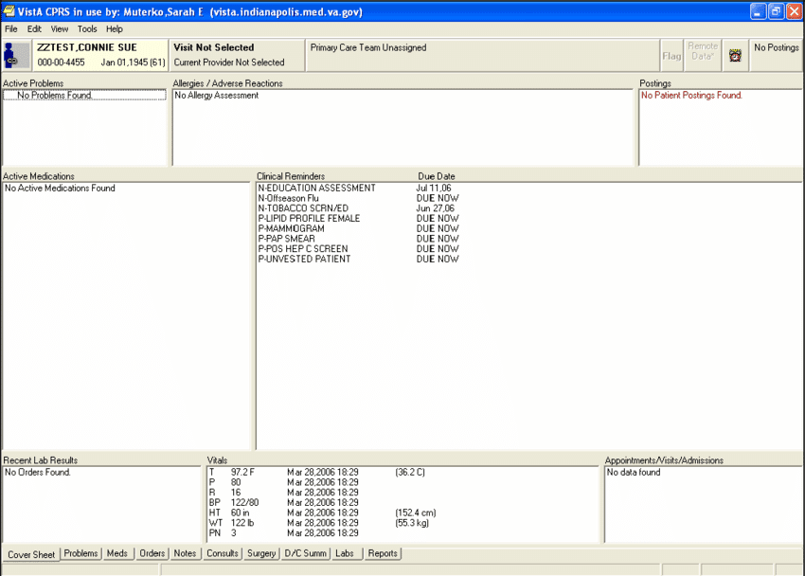Select the No Allergy Assessment entry
Screen dimensions: 805x576
tap(216, 95)
